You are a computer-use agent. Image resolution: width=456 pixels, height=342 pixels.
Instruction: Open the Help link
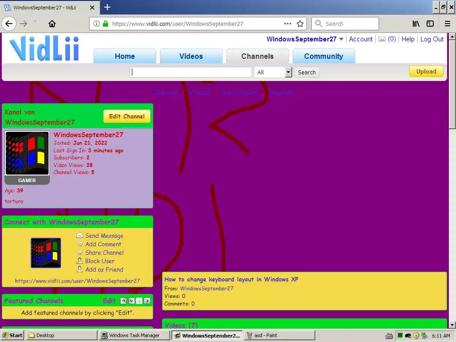(x=408, y=39)
